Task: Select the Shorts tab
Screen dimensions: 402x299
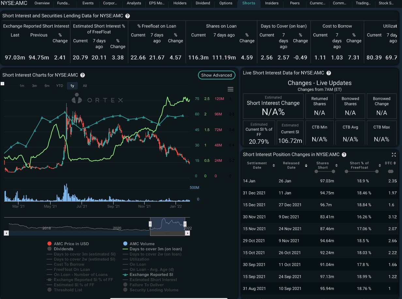Action: (249, 3)
